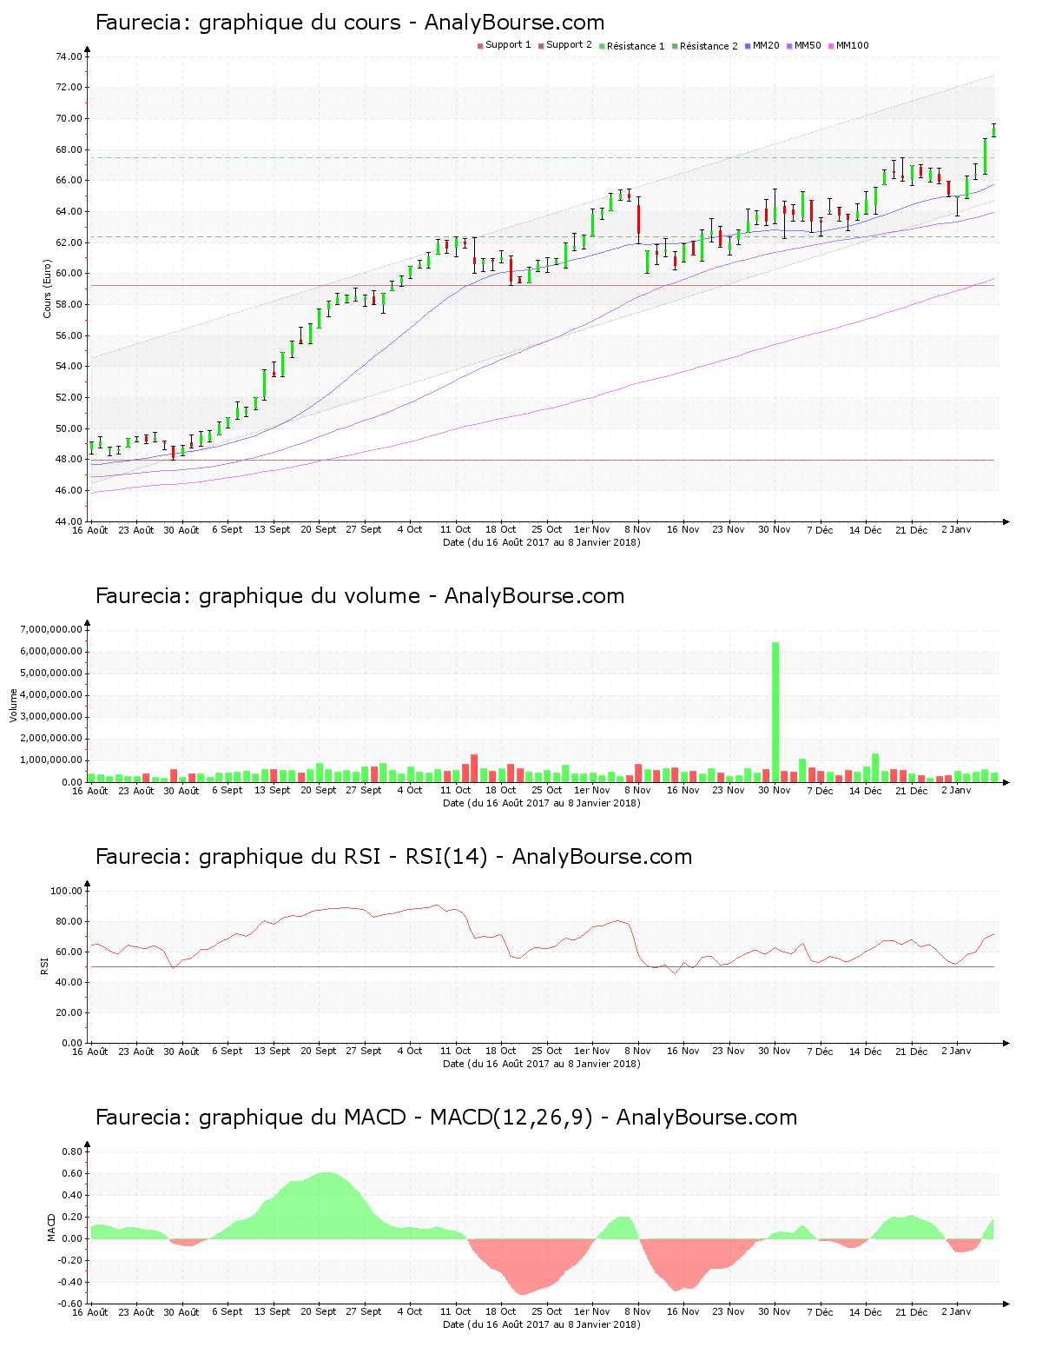The image size is (1042, 1347).
Task: Click the '30 Nov' label on the price chart axis
Action: (775, 529)
